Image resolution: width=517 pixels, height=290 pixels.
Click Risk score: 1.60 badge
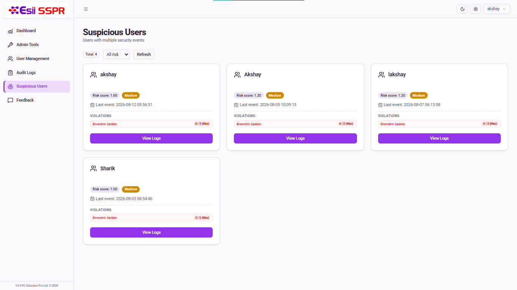105,96
